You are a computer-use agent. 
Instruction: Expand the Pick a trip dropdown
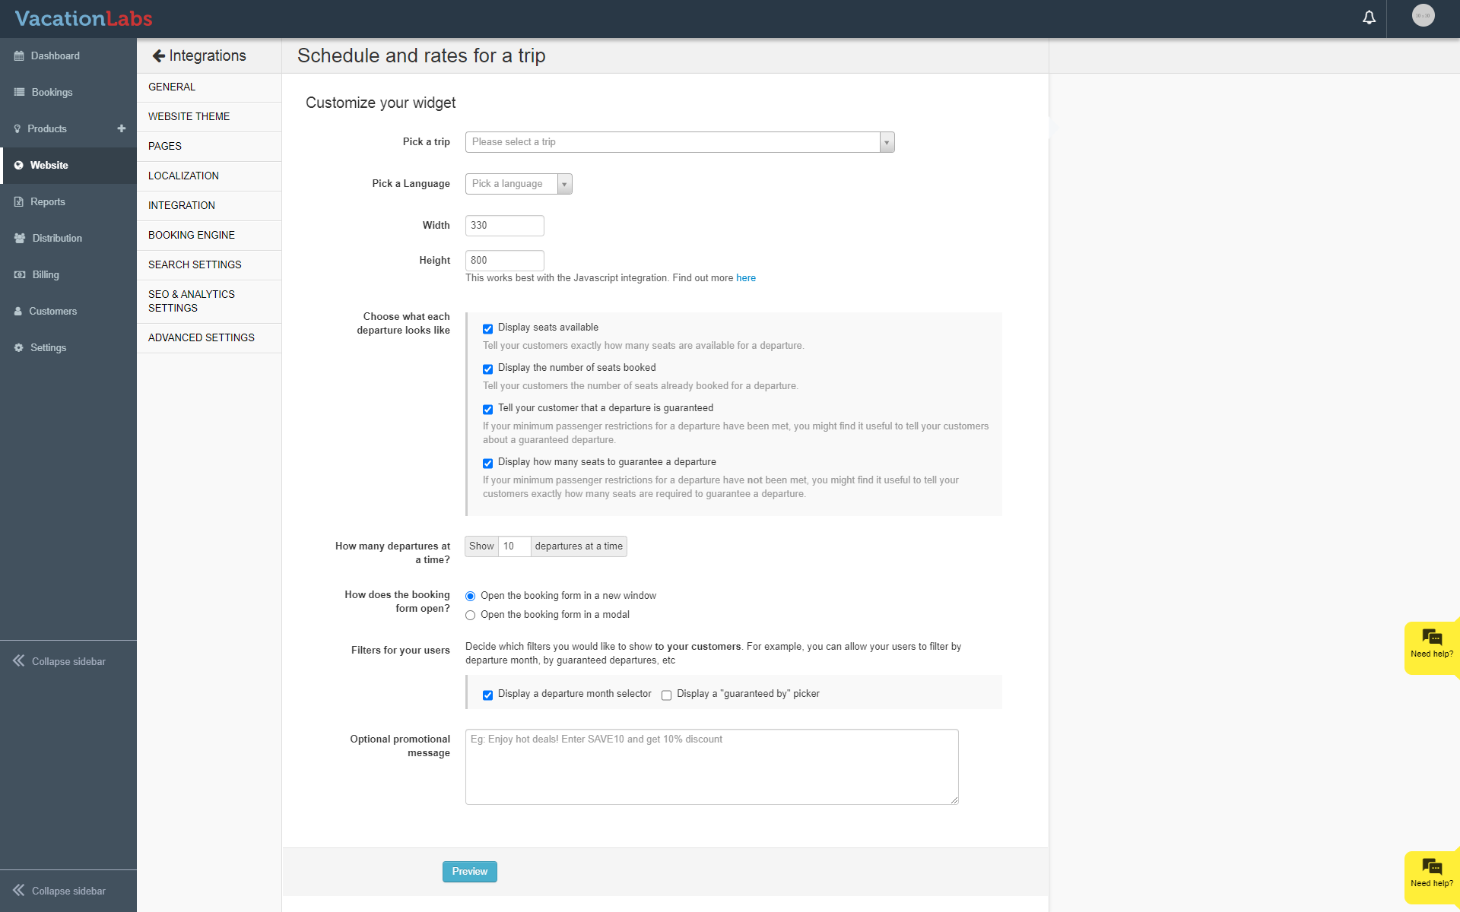[679, 142]
